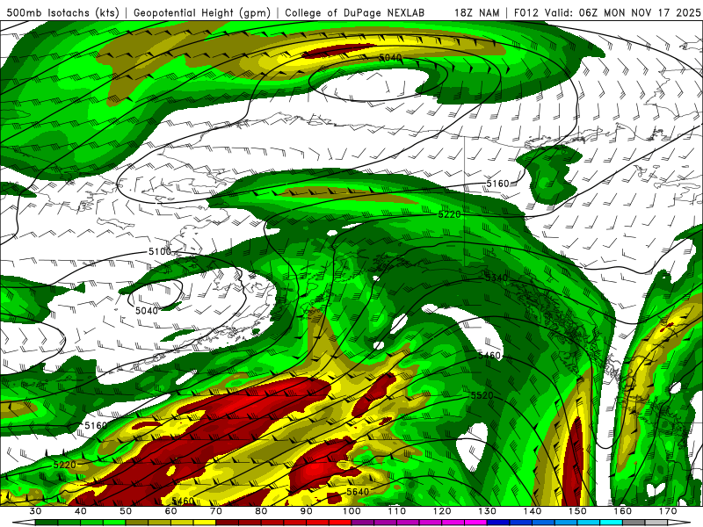Click the colorbar value 30

coord(35,511)
